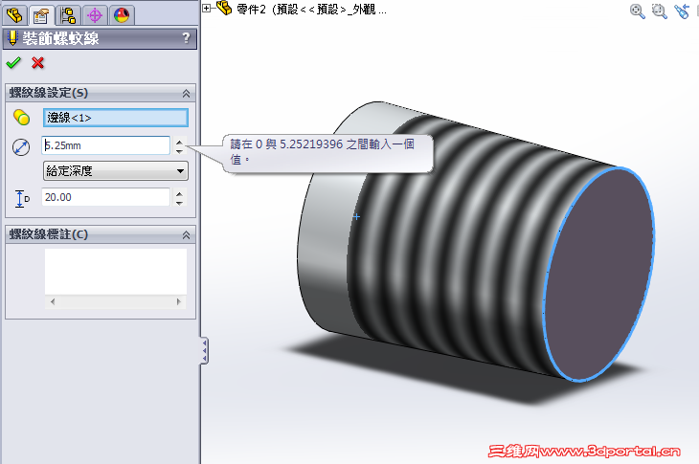
Task: Open the FeatureManager design tree tab
Action: click(x=14, y=15)
